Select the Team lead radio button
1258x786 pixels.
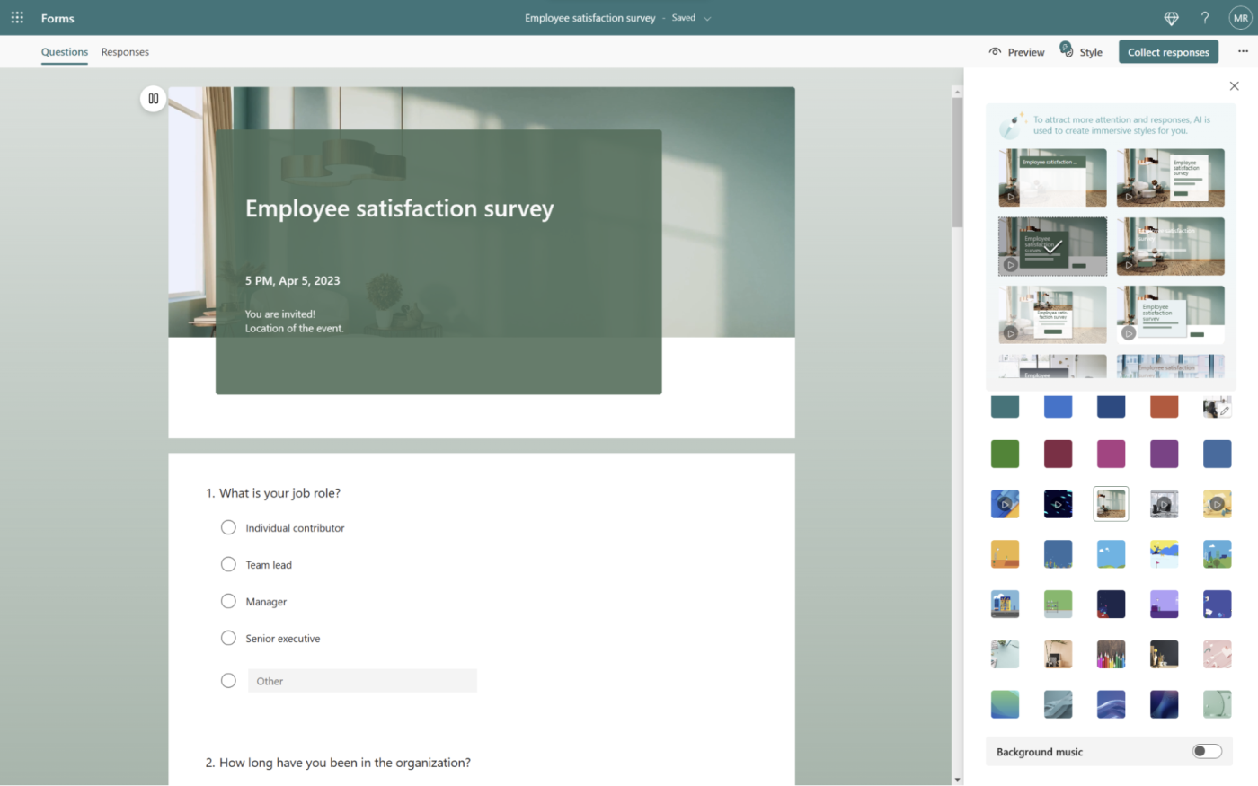click(x=228, y=564)
